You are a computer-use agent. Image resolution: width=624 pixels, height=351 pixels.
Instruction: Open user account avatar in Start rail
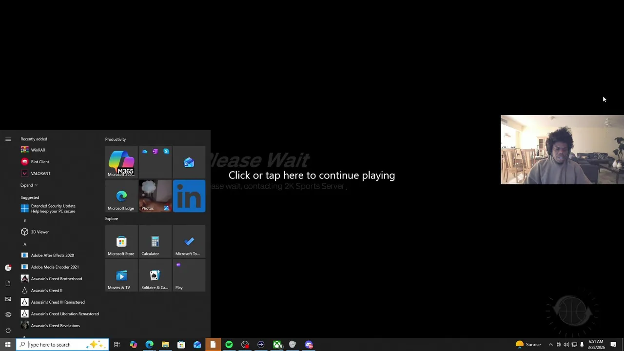[x=8, y=268]
